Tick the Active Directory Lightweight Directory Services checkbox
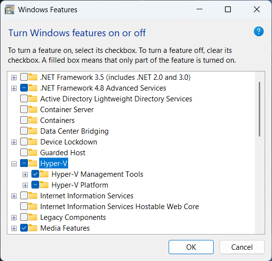This screenshot has height=261, width=272. coord(24,98)
